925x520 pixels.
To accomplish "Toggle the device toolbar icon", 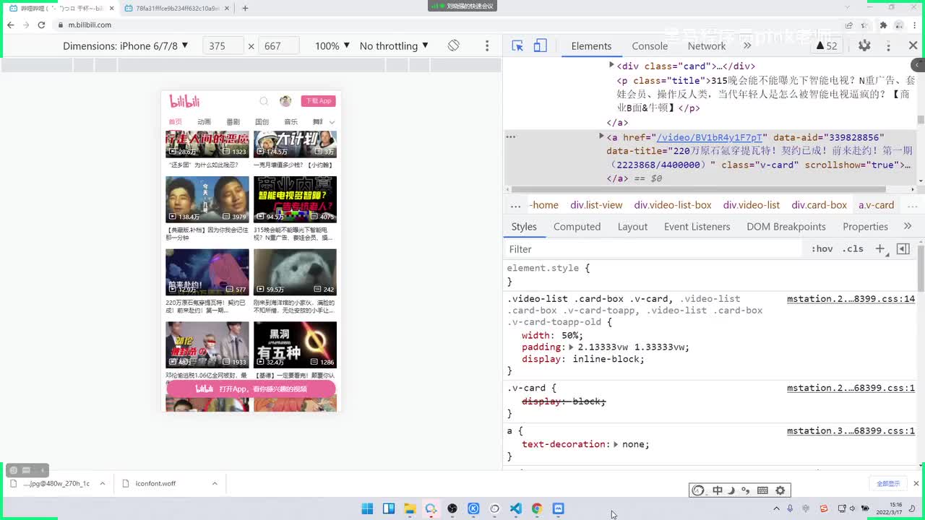I will tap(540, 45).
